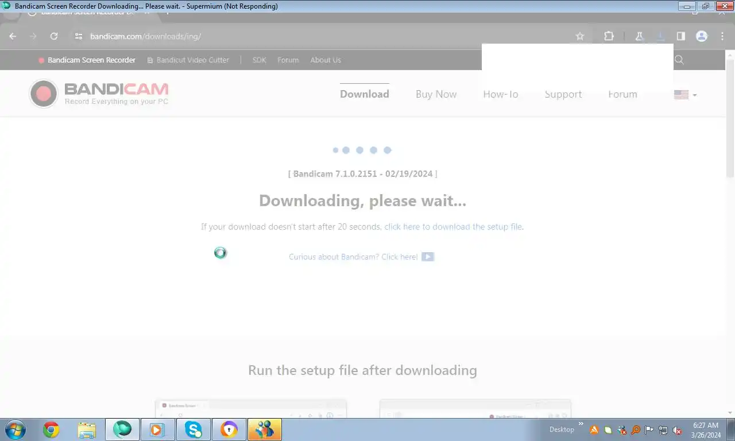Click the browser forward arrow
Screen dimensions: 735x441
(x=33, y=36)
